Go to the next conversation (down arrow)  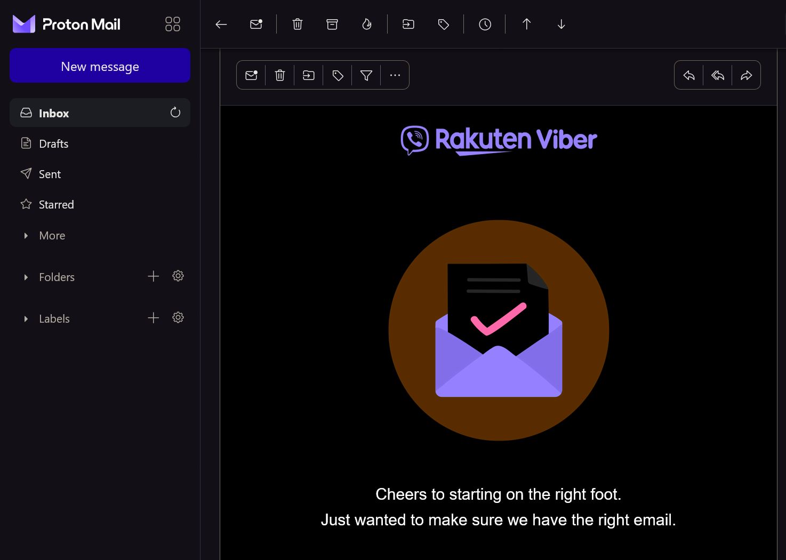(x=562, y=24)
